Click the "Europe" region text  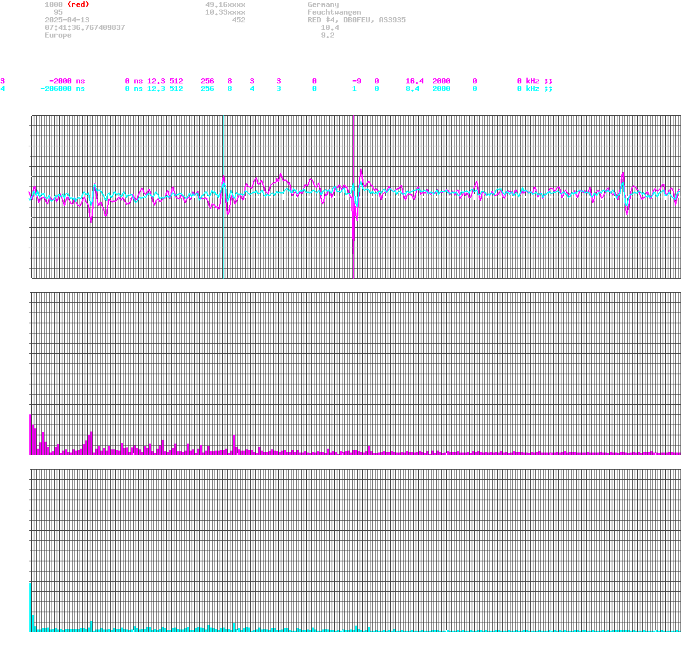[x=58, y=35]
